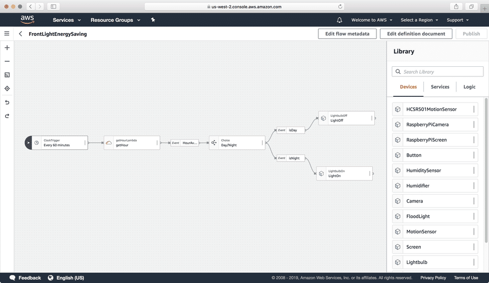Click the fit-to-screen layout icon

7,75
